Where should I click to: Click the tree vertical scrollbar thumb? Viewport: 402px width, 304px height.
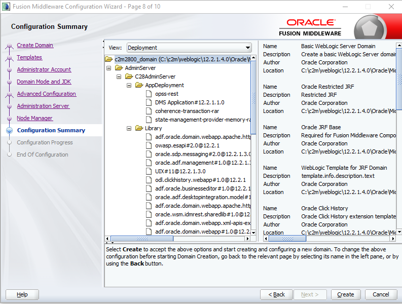tap(253, 97)
